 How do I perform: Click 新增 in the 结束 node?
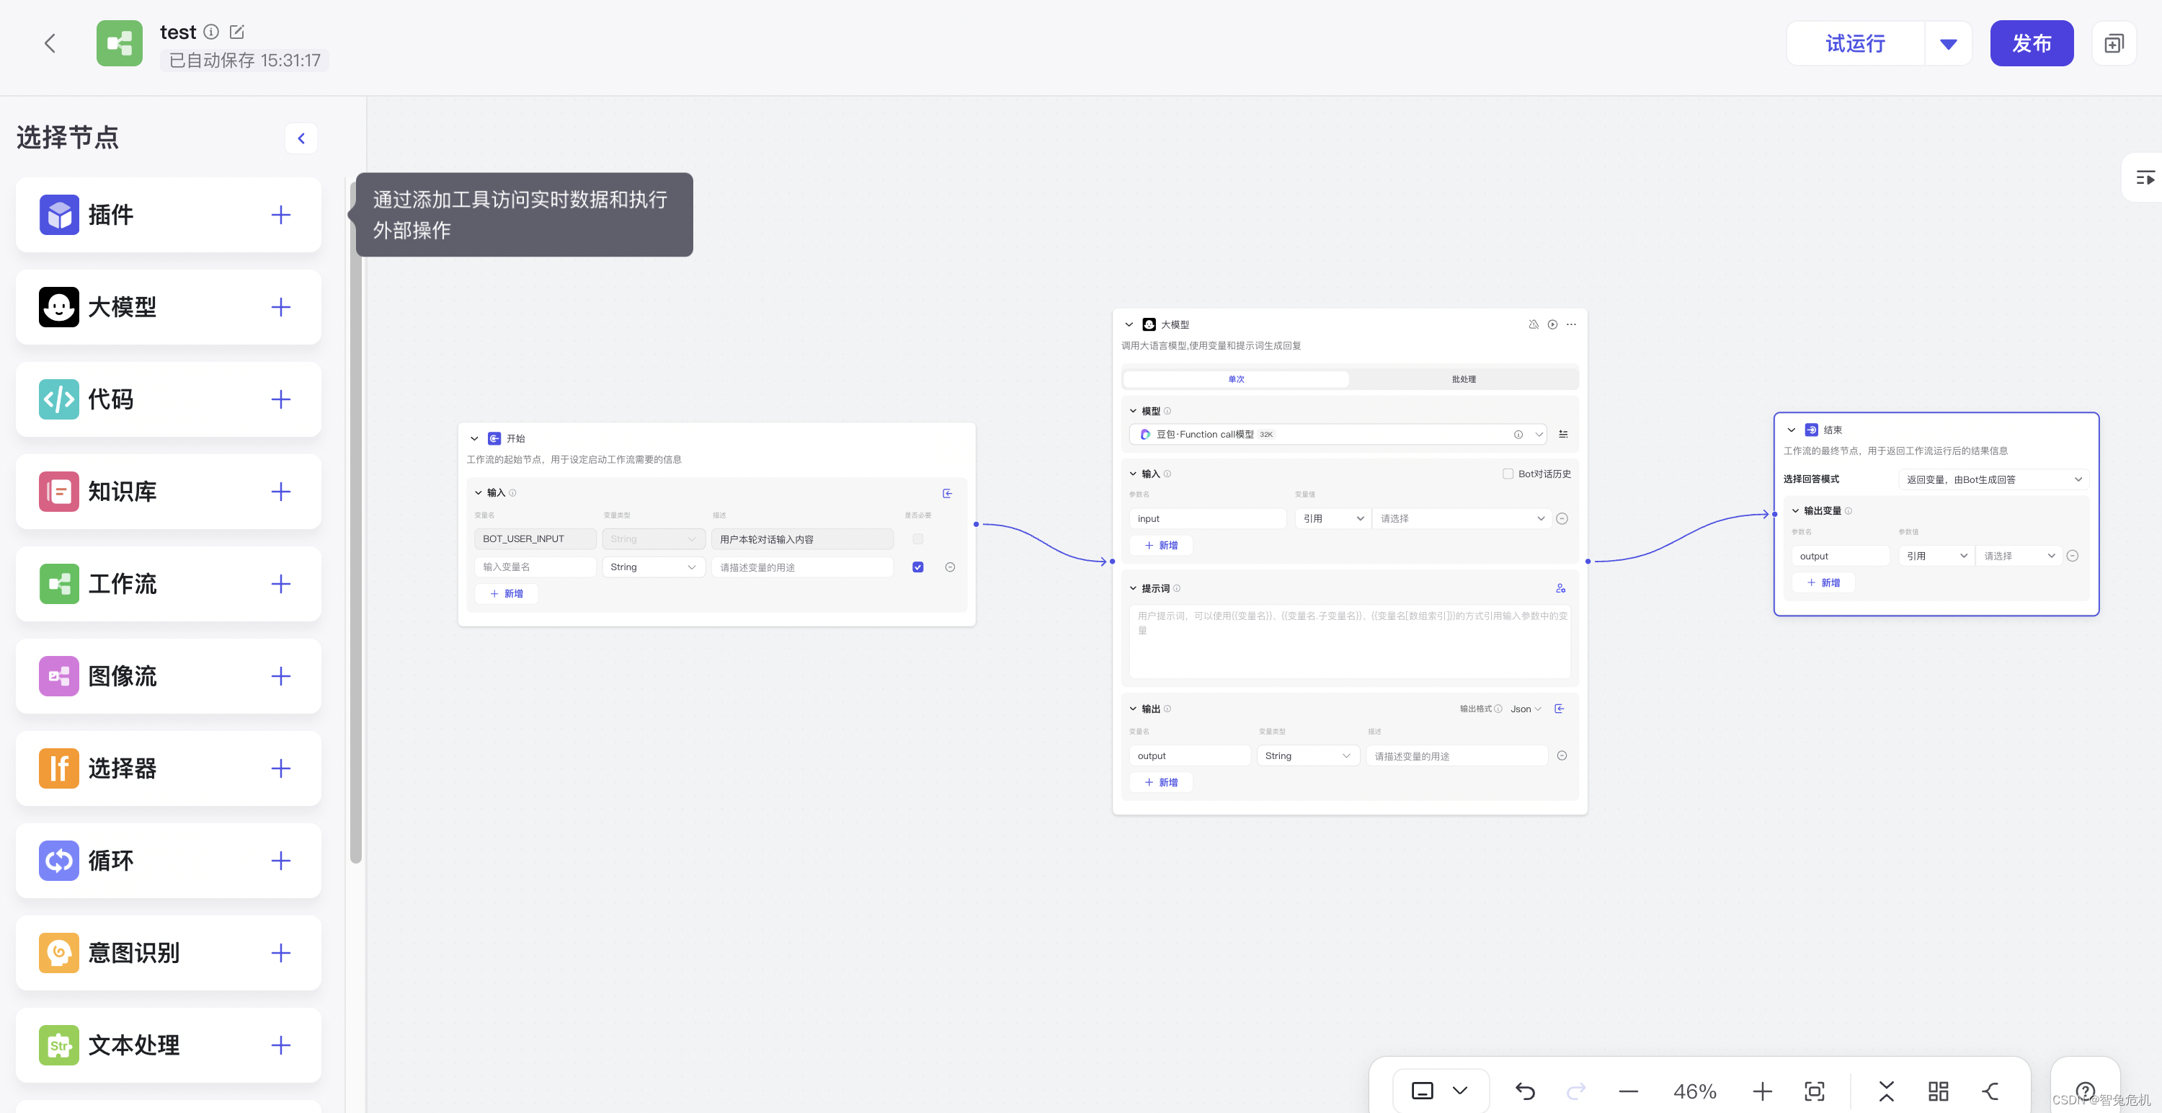coord(1823,582)
